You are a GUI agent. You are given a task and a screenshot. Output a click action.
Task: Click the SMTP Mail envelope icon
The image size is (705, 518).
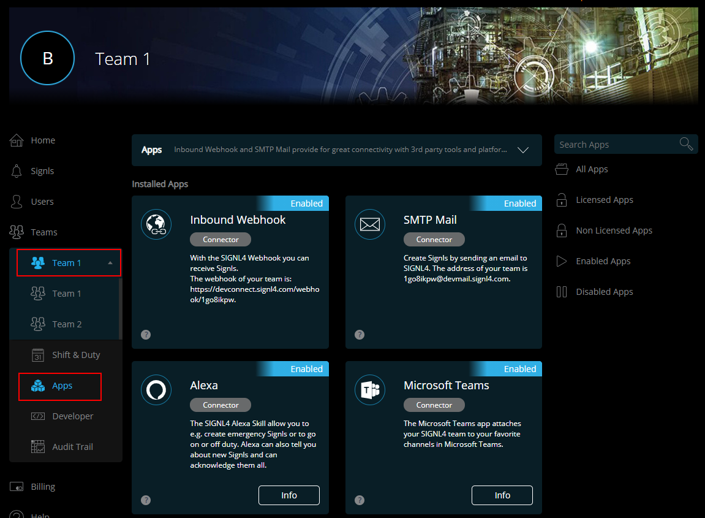[369, 224]
